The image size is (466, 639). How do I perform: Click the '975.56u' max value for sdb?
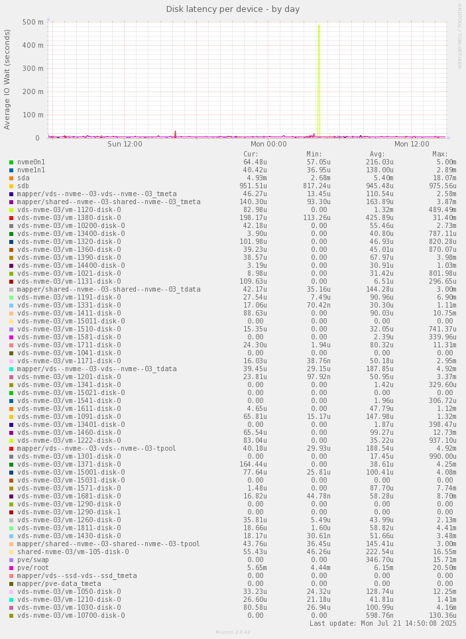(443, 186)
